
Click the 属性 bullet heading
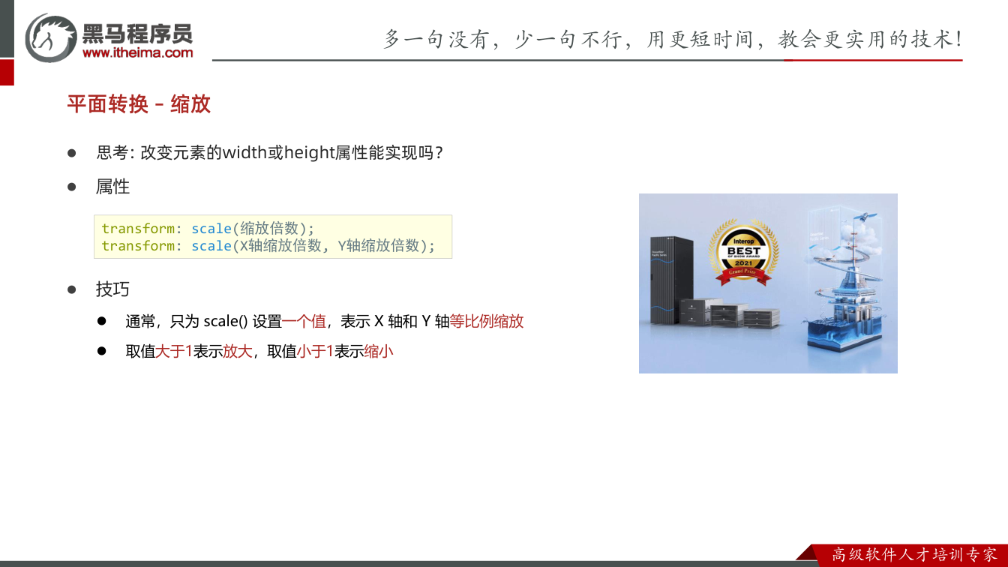[x=112, y=187]
